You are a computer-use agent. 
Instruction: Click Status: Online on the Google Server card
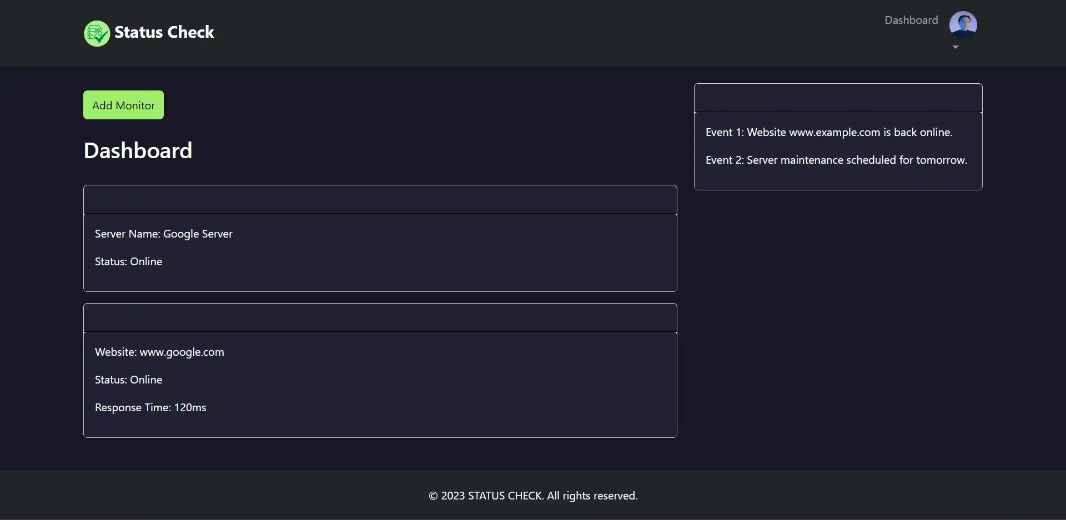128,261
